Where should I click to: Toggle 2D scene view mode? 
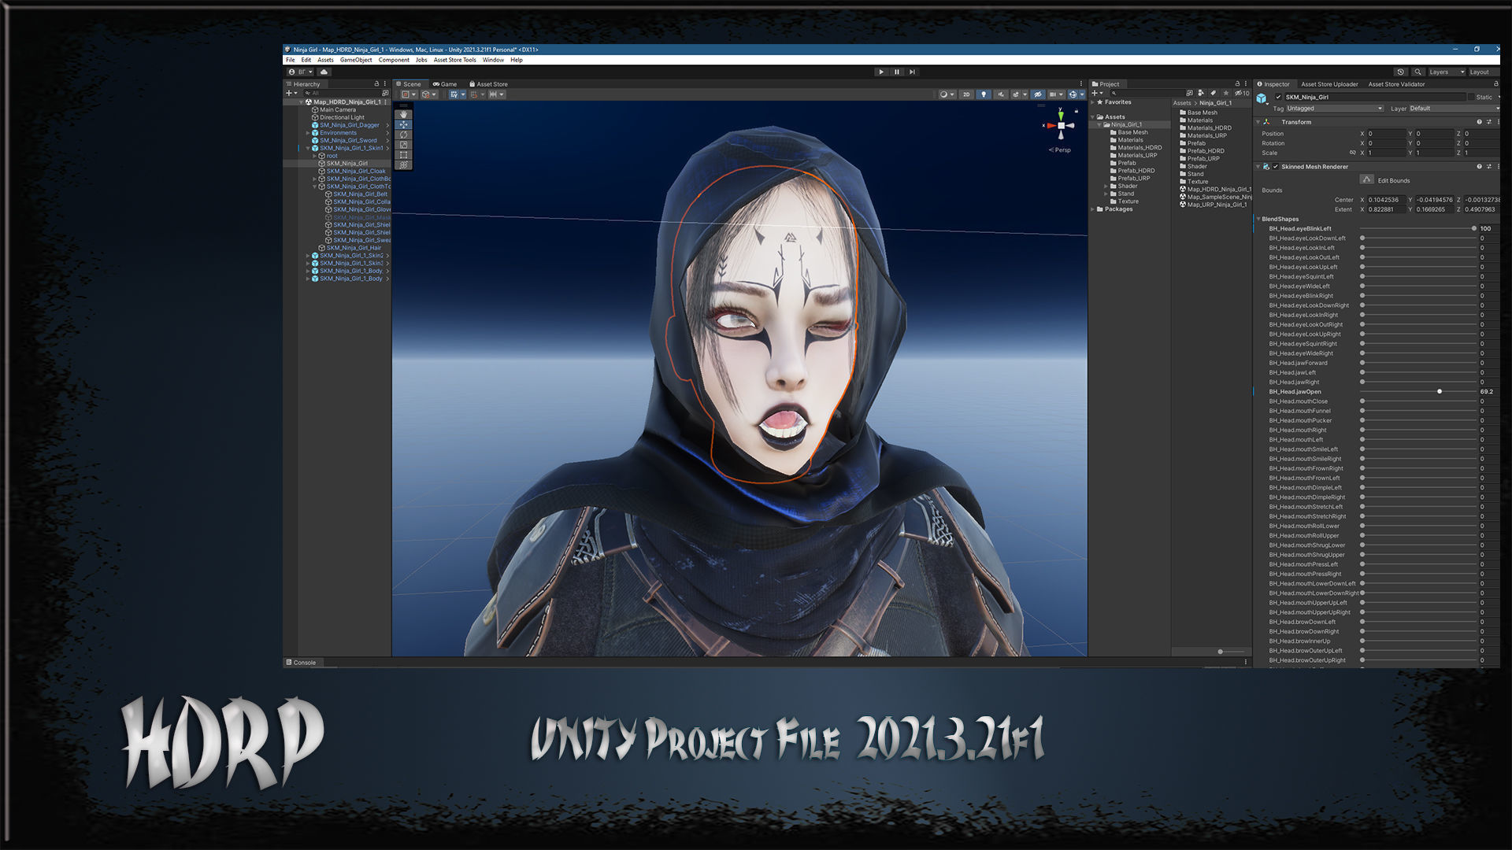[x=966, y=94]
